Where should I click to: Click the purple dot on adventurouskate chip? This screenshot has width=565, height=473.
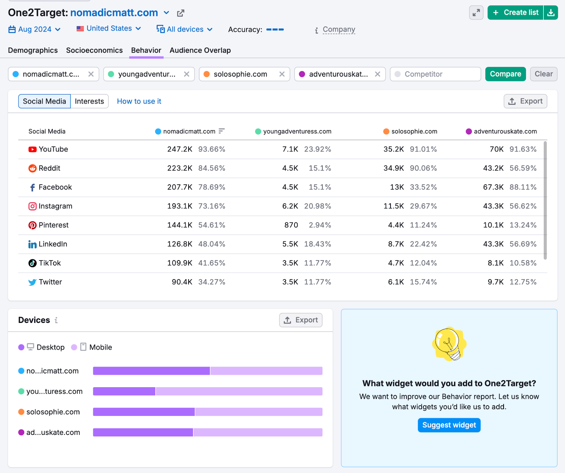pos(302,74)
